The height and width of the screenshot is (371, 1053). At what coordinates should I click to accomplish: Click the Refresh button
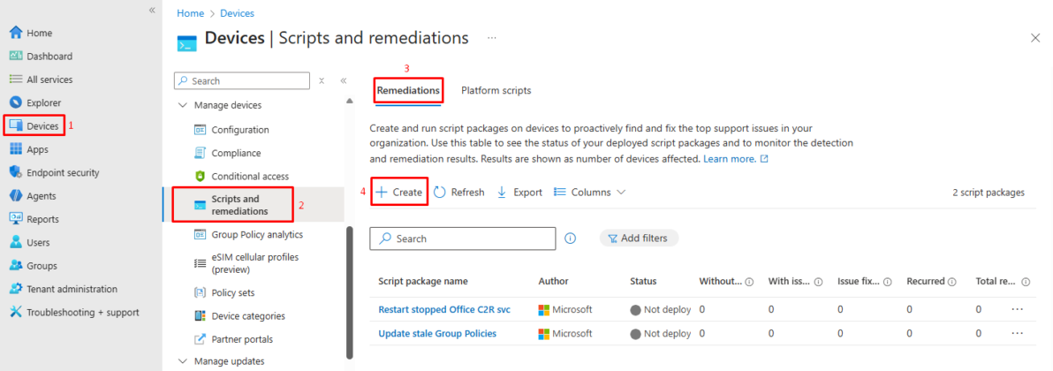tap(459, 193)
